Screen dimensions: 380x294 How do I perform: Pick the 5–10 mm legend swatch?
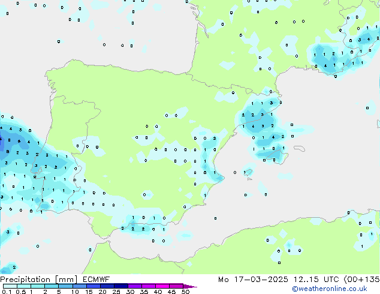pos(65,286)
